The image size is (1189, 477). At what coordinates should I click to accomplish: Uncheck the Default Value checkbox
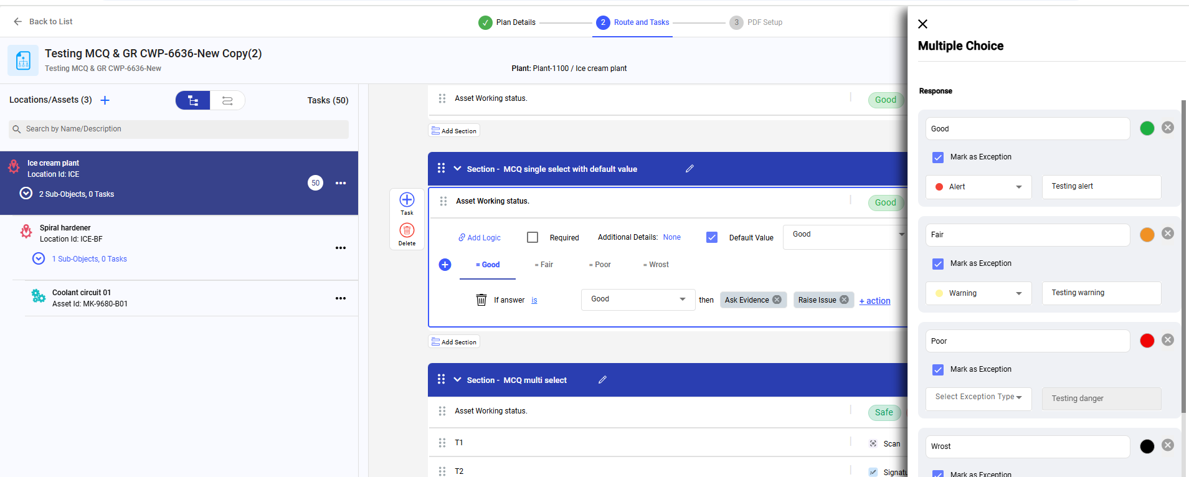point(712,237)
